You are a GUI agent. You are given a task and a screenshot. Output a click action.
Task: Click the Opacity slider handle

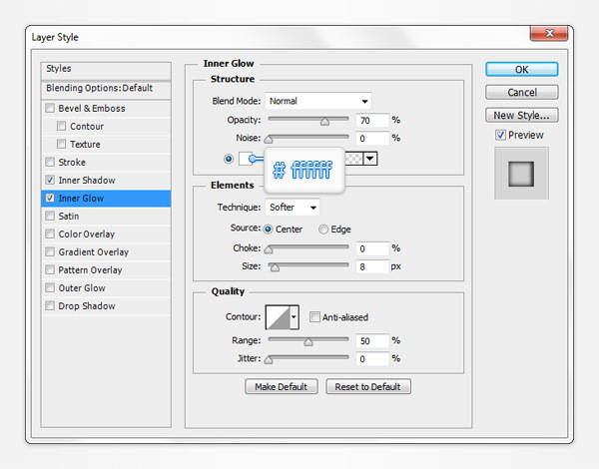coord(323,122)
